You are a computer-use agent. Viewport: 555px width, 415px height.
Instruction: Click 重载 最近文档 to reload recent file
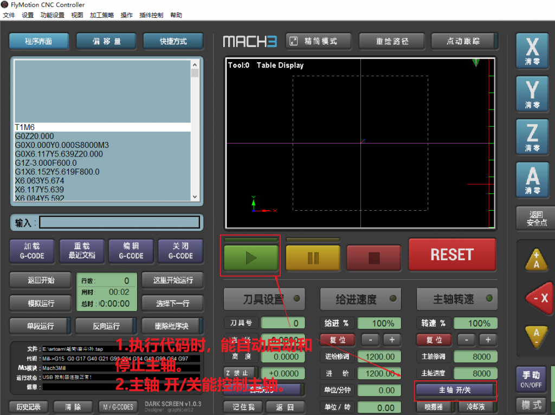pyautogui.click(x=82, y=251)
